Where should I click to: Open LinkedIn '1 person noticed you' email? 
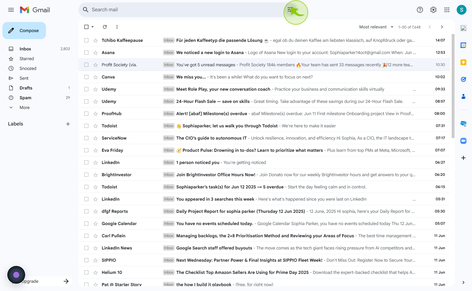264,162
